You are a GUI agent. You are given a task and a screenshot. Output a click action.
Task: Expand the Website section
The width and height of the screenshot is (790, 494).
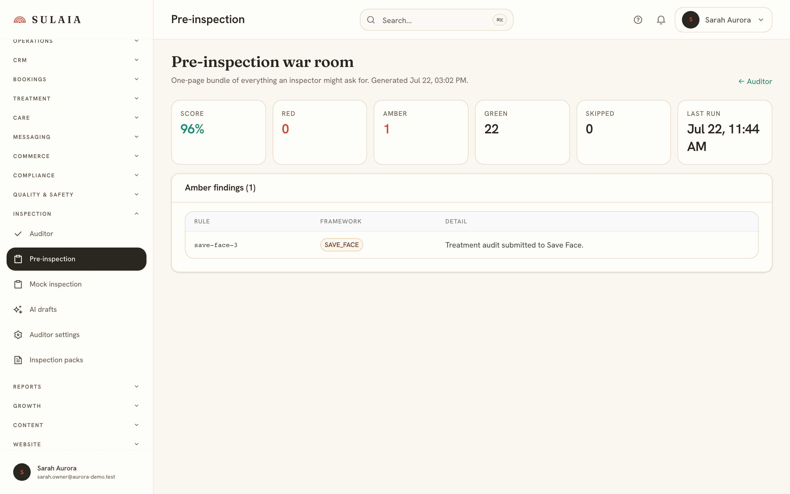coord(76,444)
